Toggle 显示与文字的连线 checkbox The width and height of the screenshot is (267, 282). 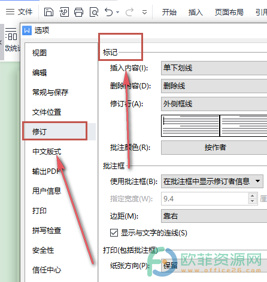(114, 233)
